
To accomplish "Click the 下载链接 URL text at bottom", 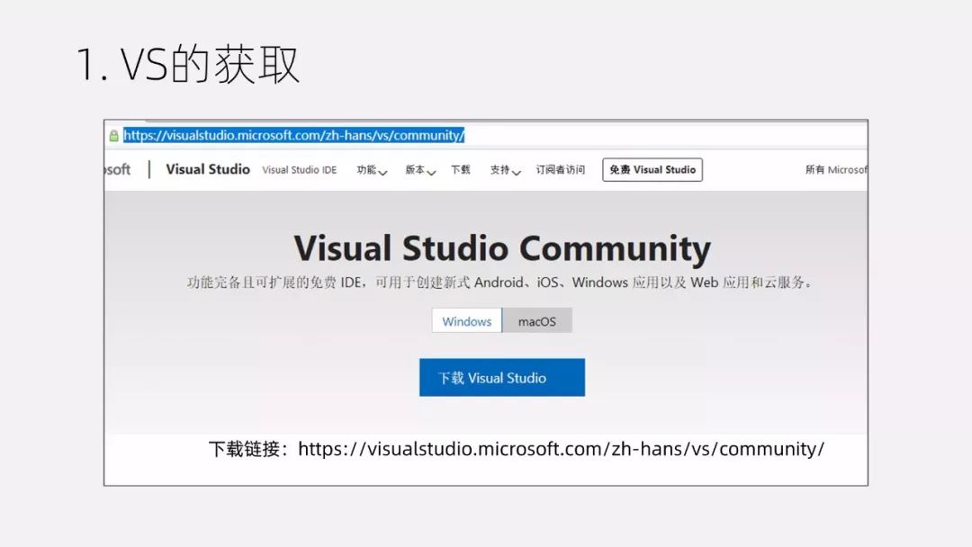I will [x=561, y=449].
